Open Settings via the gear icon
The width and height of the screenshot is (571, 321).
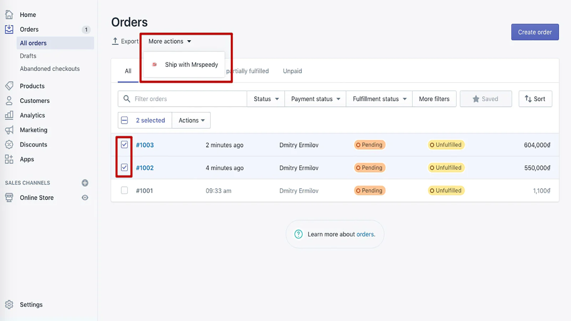[9, 305]
